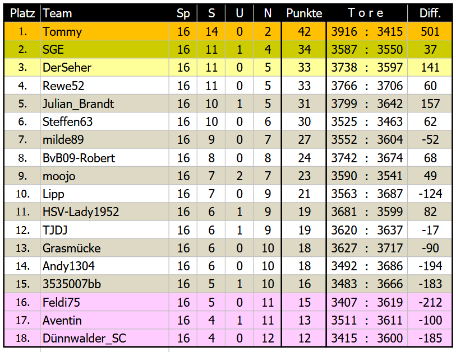Click the Platz column header
456x352 pixels.
[x=22, y=13]
